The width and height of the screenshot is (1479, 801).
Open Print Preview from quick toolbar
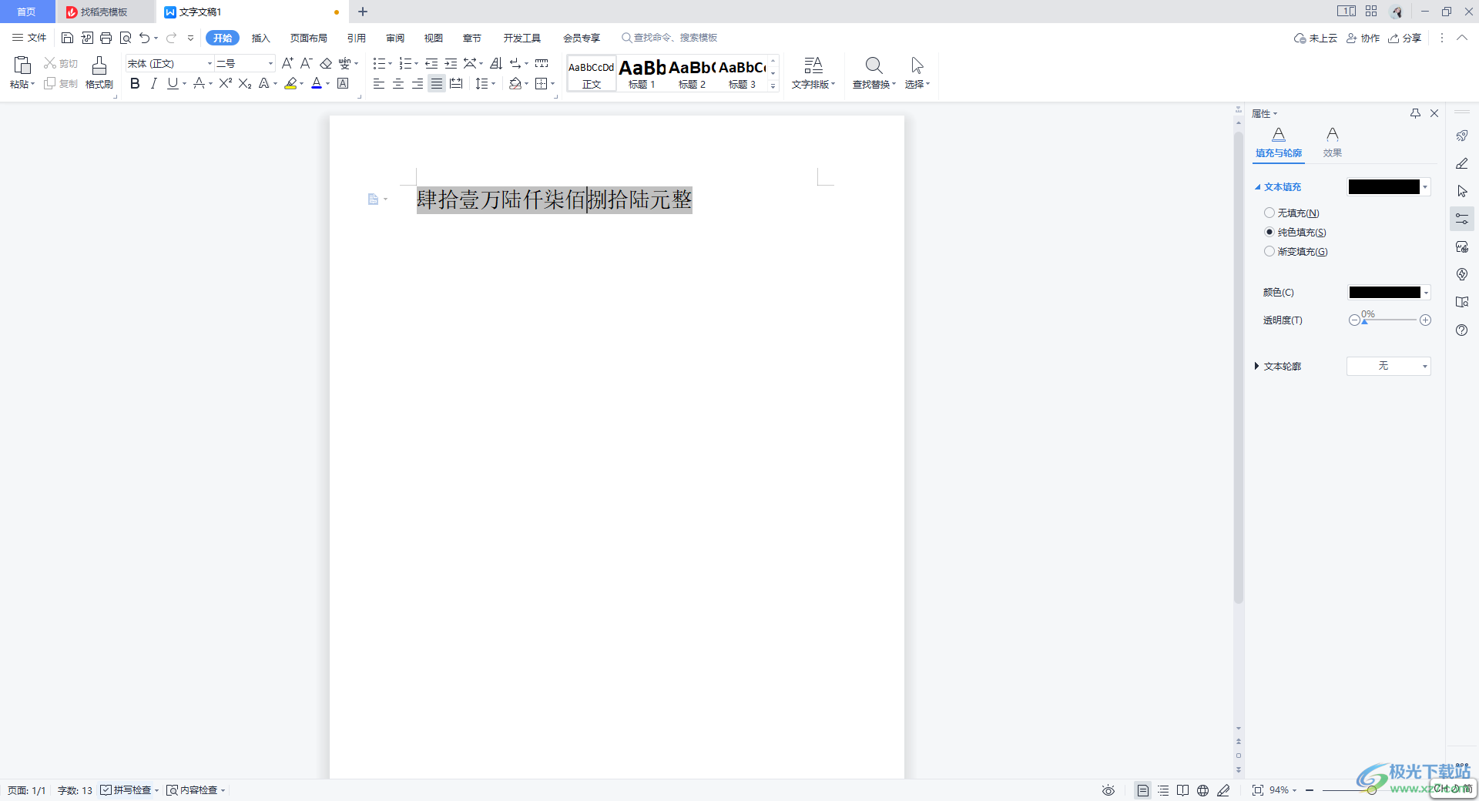(x=126, y=38)
